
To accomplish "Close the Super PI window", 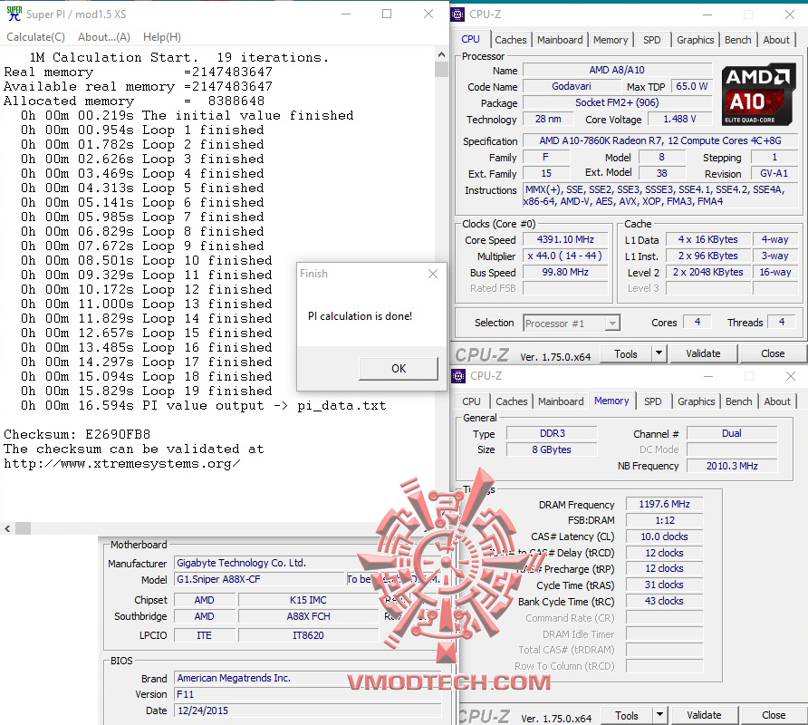I will click(428, 14).
